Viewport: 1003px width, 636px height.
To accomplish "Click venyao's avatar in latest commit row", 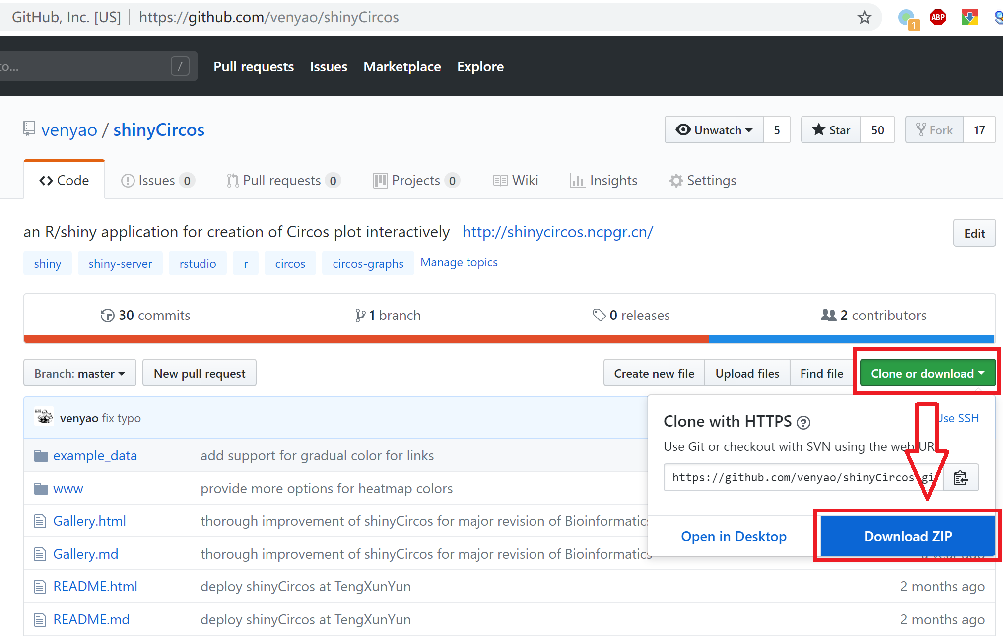I will 44,417.
